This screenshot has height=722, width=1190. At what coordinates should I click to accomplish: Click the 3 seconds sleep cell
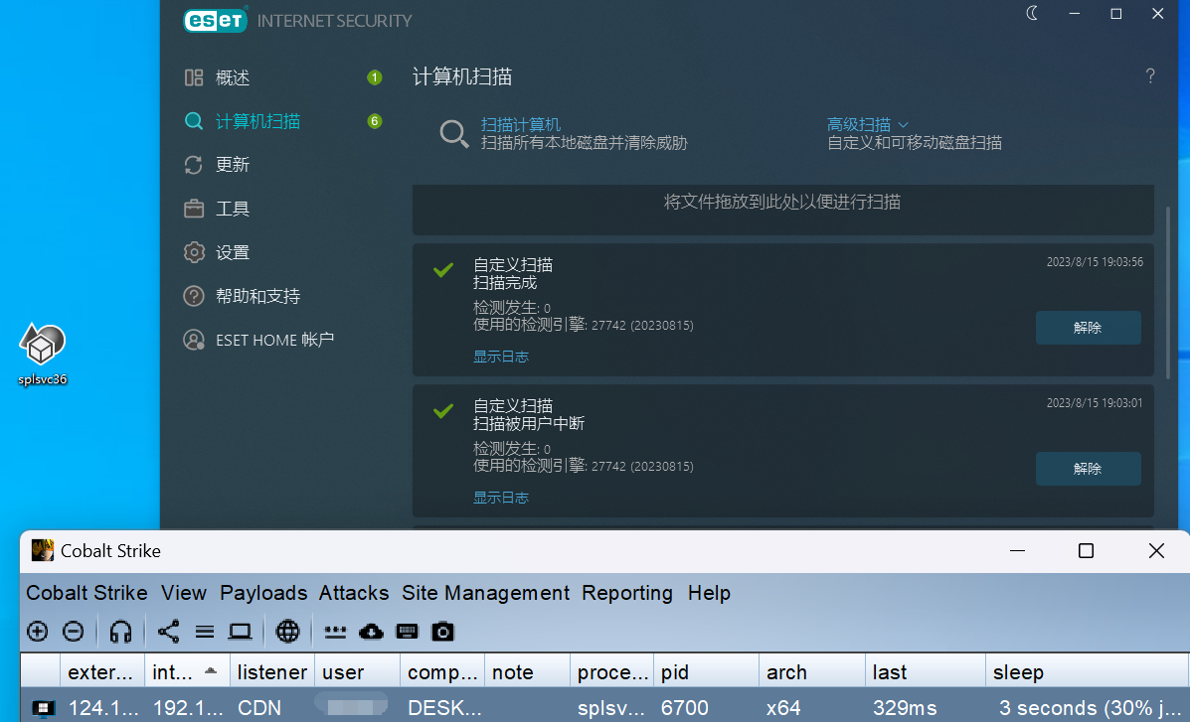click(x=1087, y=707)
